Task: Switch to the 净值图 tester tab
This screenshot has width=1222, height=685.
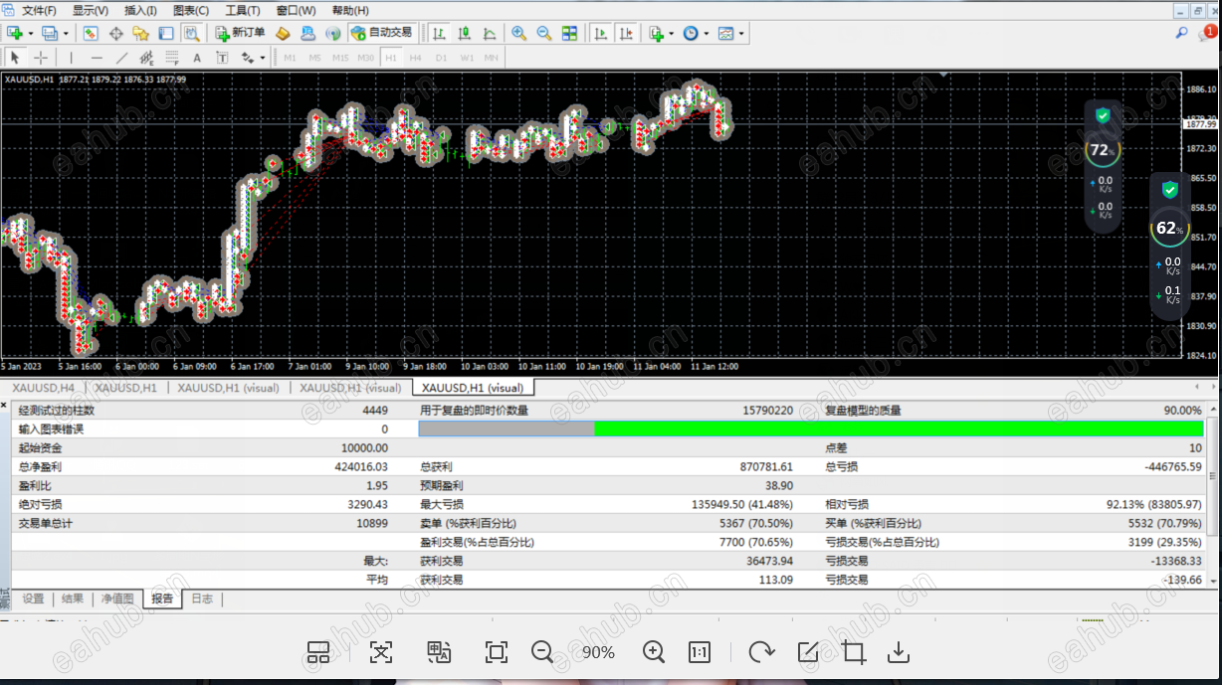Action: (x=117, y=599)
